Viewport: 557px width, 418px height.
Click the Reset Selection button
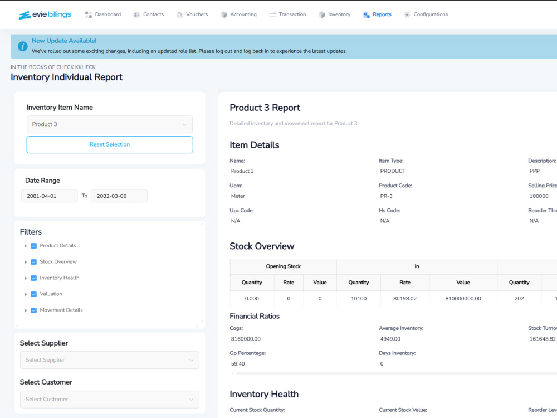109,145
